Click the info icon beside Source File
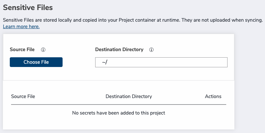 (43, 50)
